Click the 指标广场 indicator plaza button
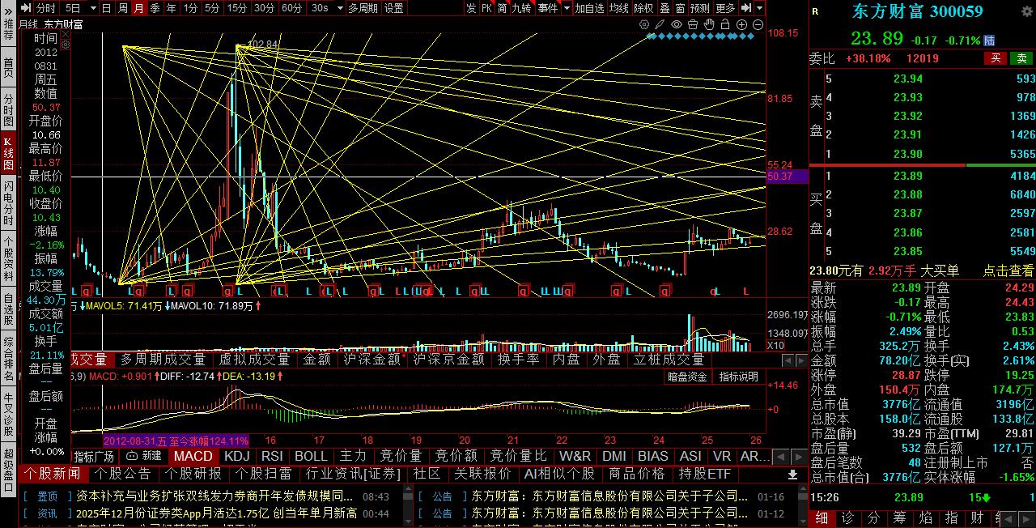Image resolution: width=1036 pixels, height=528 pixels. point(94,457)
